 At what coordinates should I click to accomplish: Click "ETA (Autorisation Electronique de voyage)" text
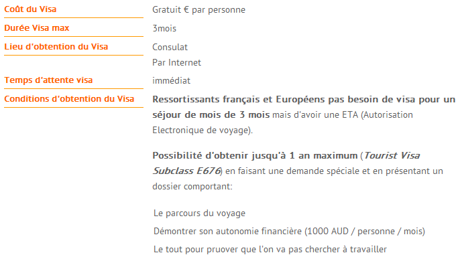click(283, 122)
